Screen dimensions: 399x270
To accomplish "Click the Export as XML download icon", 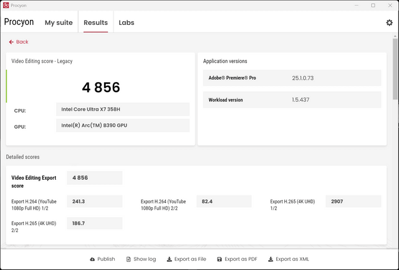I will [271, 259].
